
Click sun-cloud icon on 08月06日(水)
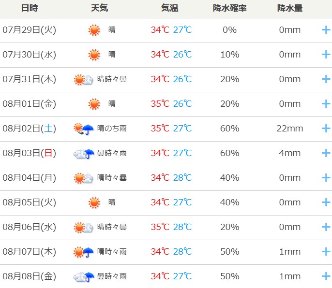[83, 227]
